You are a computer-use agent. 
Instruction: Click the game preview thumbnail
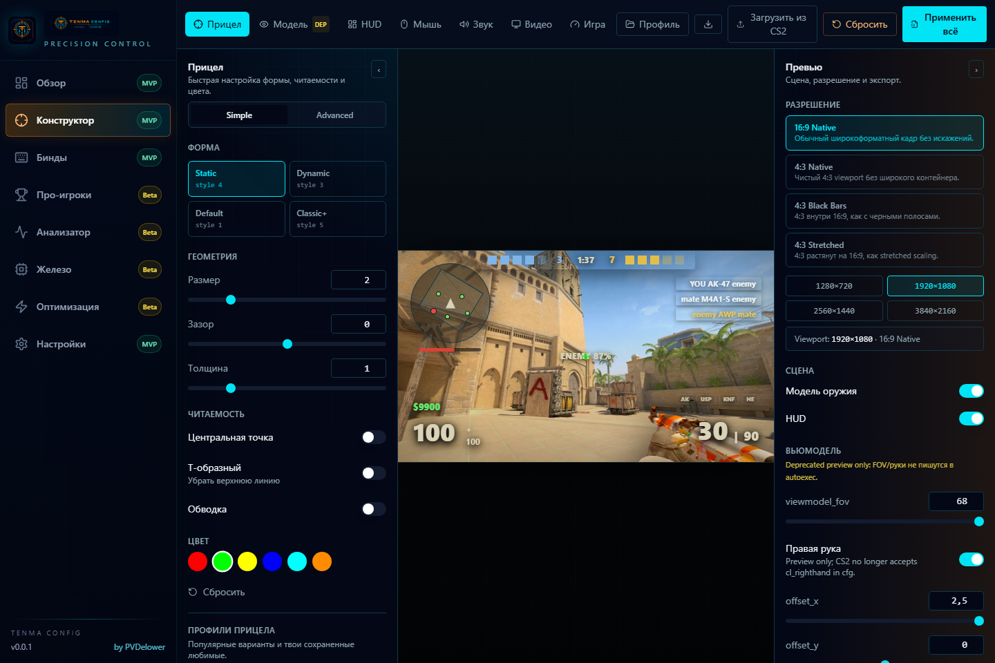pyautogui.click(x=586, y=356)
